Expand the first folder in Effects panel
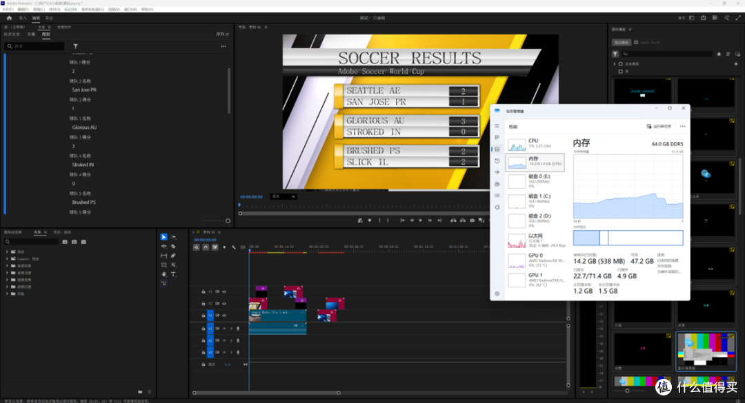This screenshot has height=403, width=745. pyautogui.click(x=7, y=251)
